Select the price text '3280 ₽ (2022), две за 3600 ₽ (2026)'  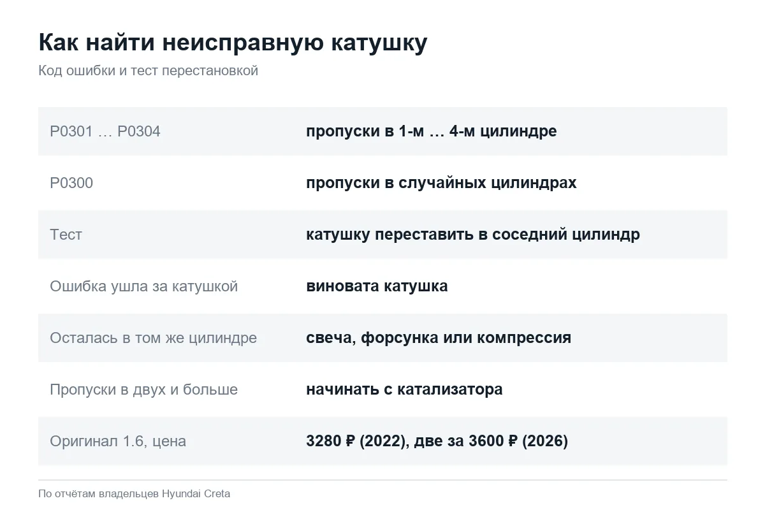(x=437, y=441)
